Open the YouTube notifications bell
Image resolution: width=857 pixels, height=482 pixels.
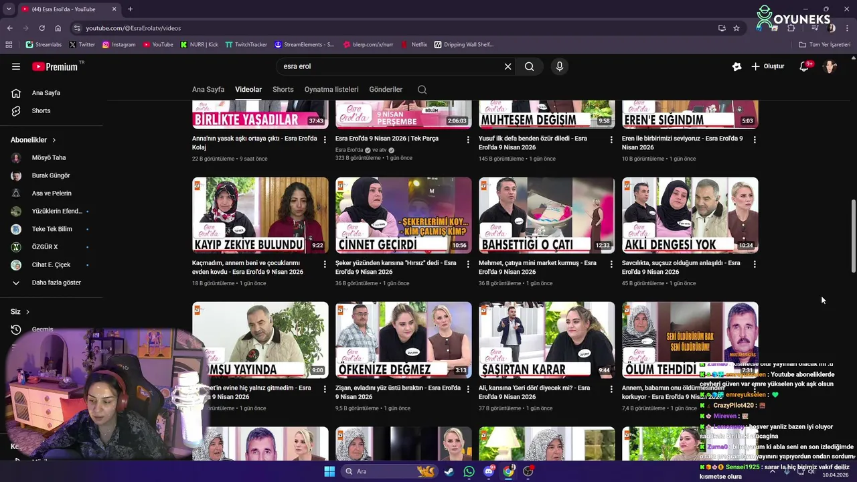[x=804, y=66]
